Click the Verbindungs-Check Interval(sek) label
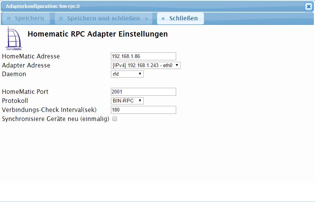The image size is (315, 202). (49, 110)
